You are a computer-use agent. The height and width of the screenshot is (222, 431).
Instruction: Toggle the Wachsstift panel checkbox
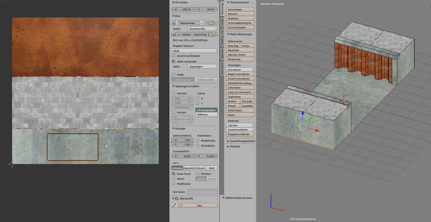tap(176, 198)
